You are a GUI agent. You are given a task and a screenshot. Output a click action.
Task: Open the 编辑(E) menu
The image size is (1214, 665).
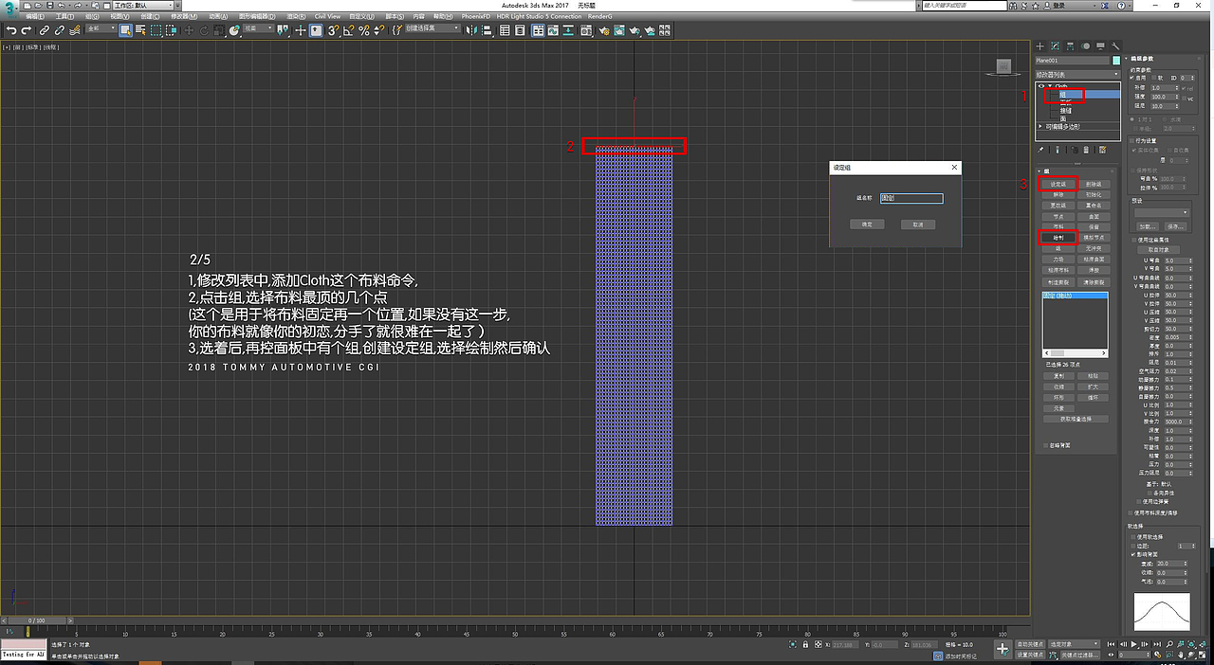point(35,16)
